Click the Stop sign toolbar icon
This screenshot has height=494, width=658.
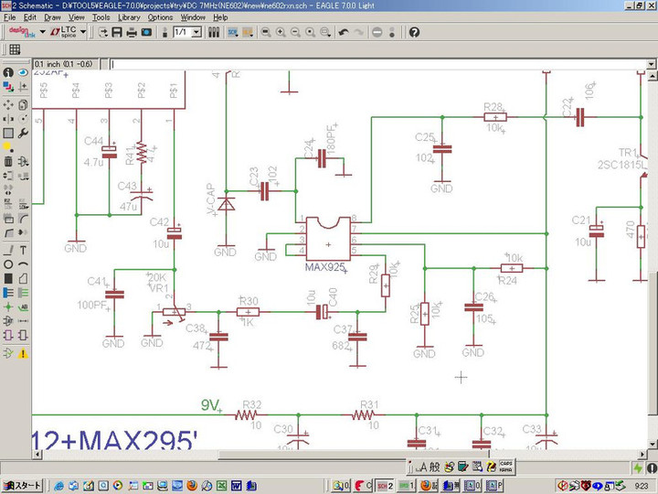point(377,32)
